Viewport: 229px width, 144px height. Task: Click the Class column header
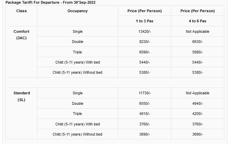pos(21,11)
